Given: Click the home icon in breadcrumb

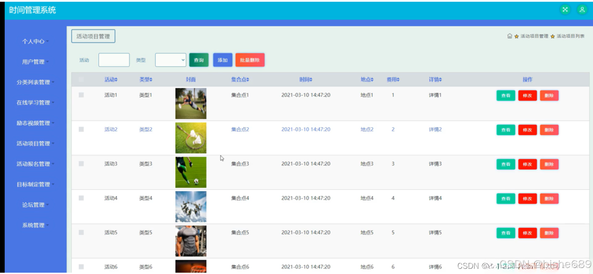Looking at the screenshot, I should point(510,36).
